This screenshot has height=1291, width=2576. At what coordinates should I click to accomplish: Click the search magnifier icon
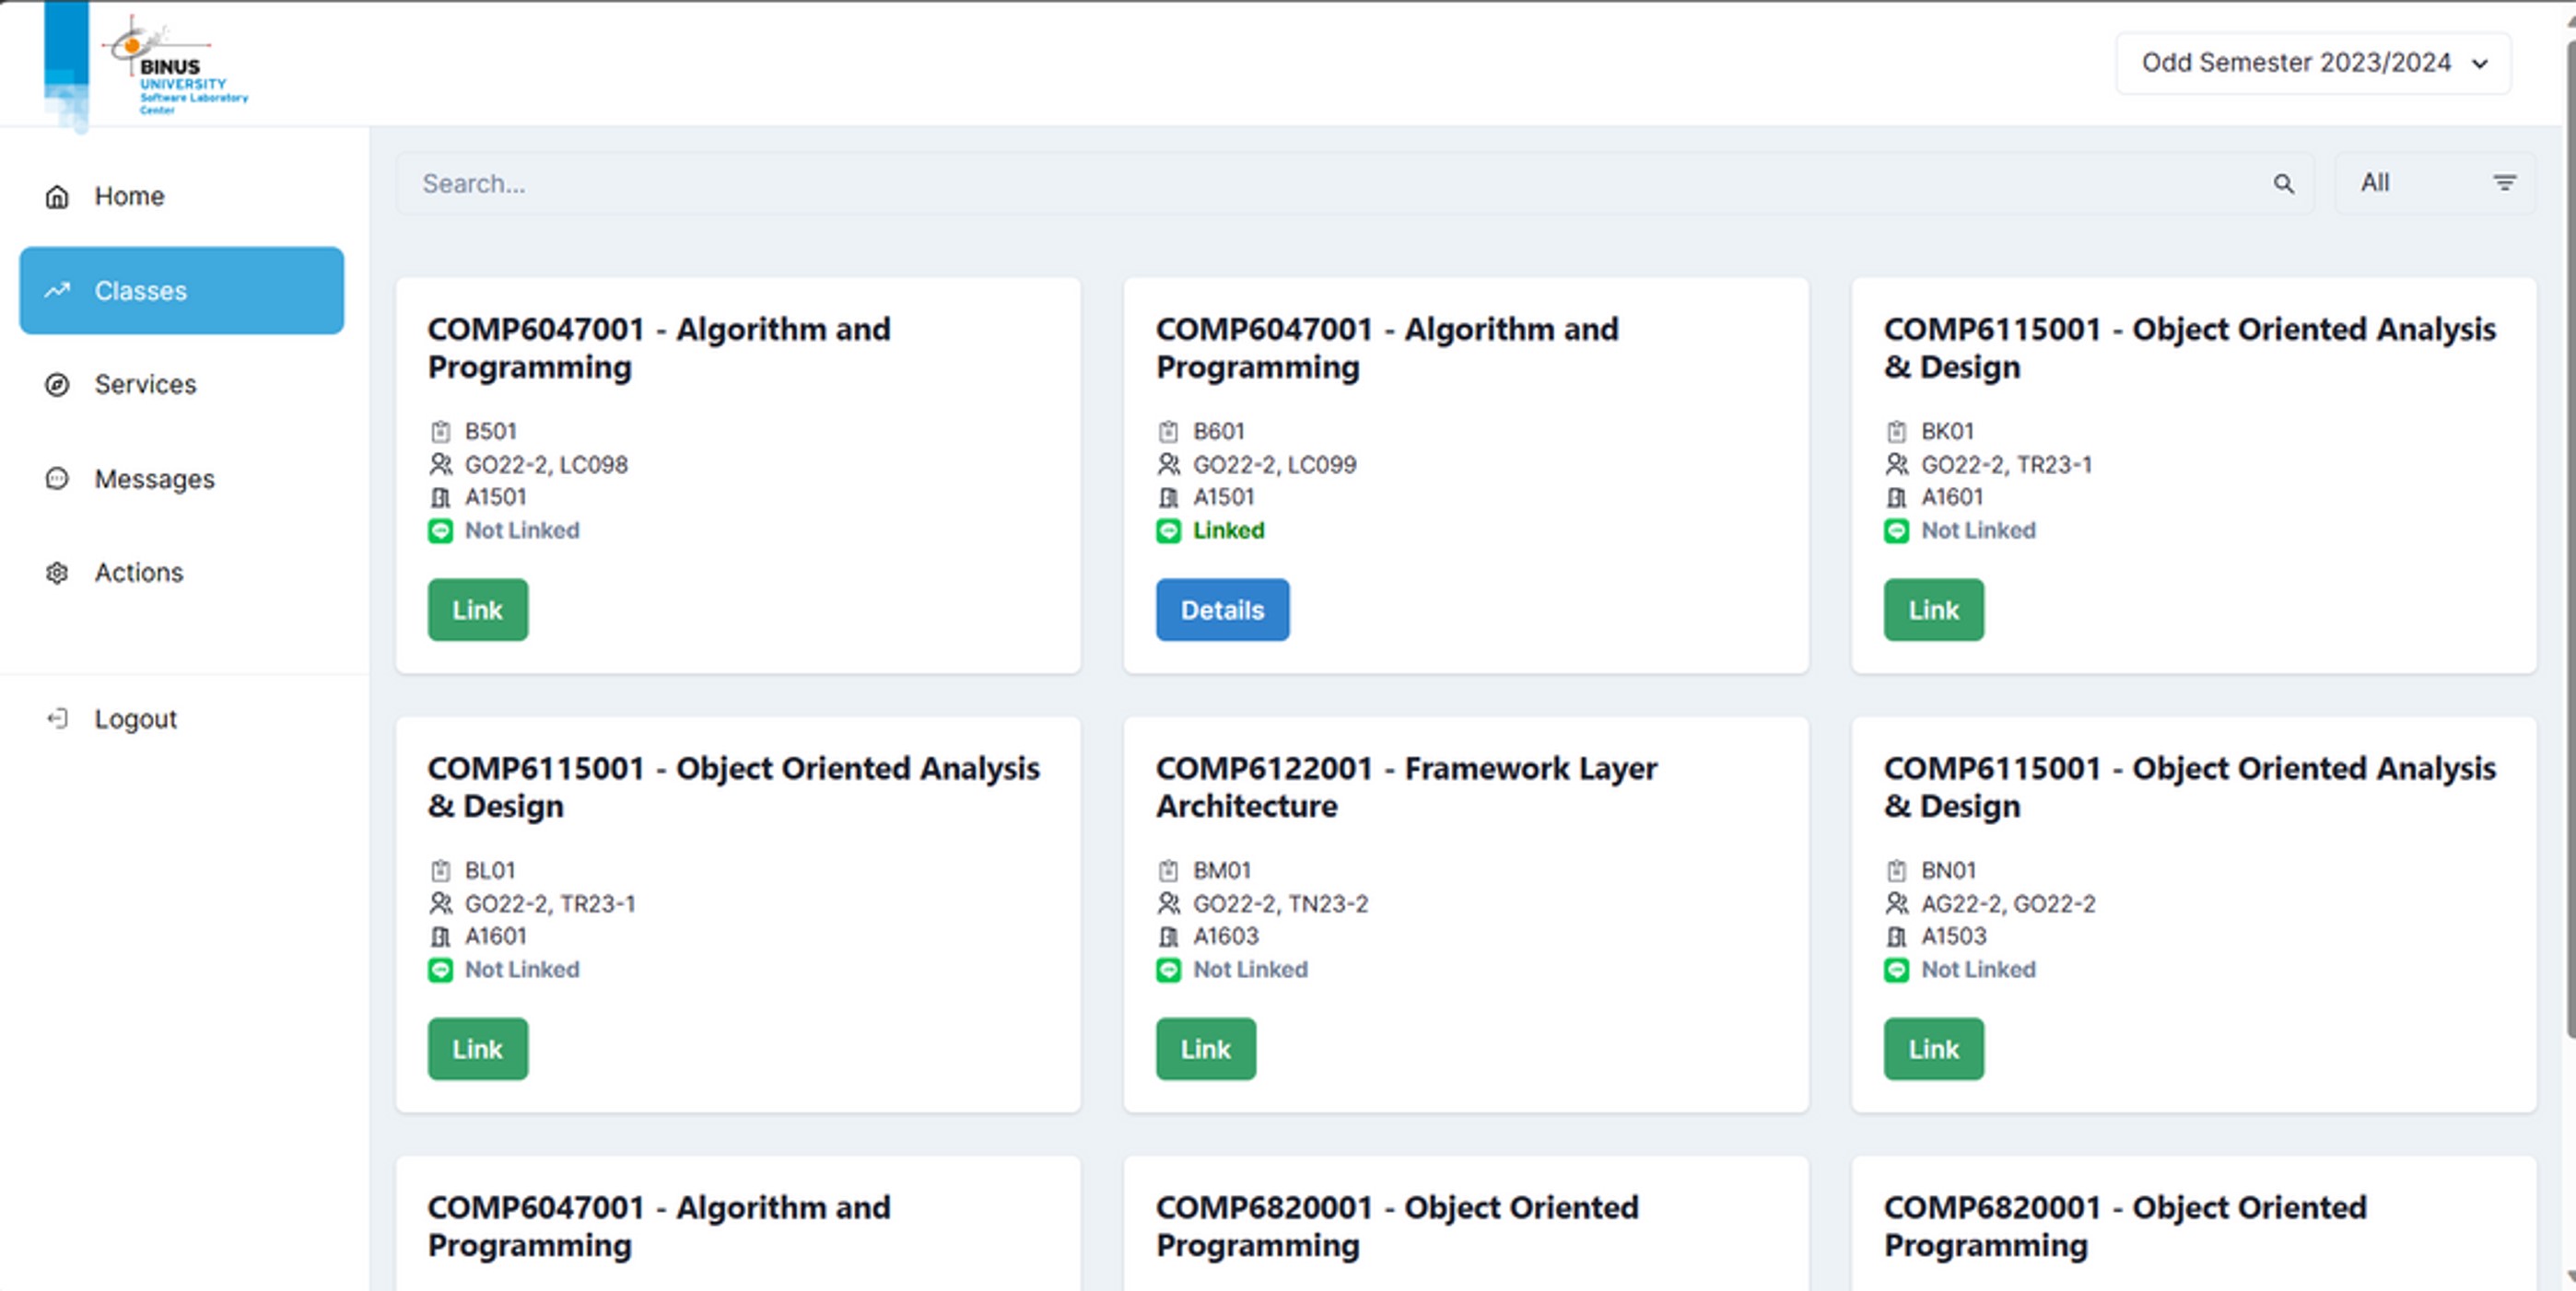[2283, 184]
